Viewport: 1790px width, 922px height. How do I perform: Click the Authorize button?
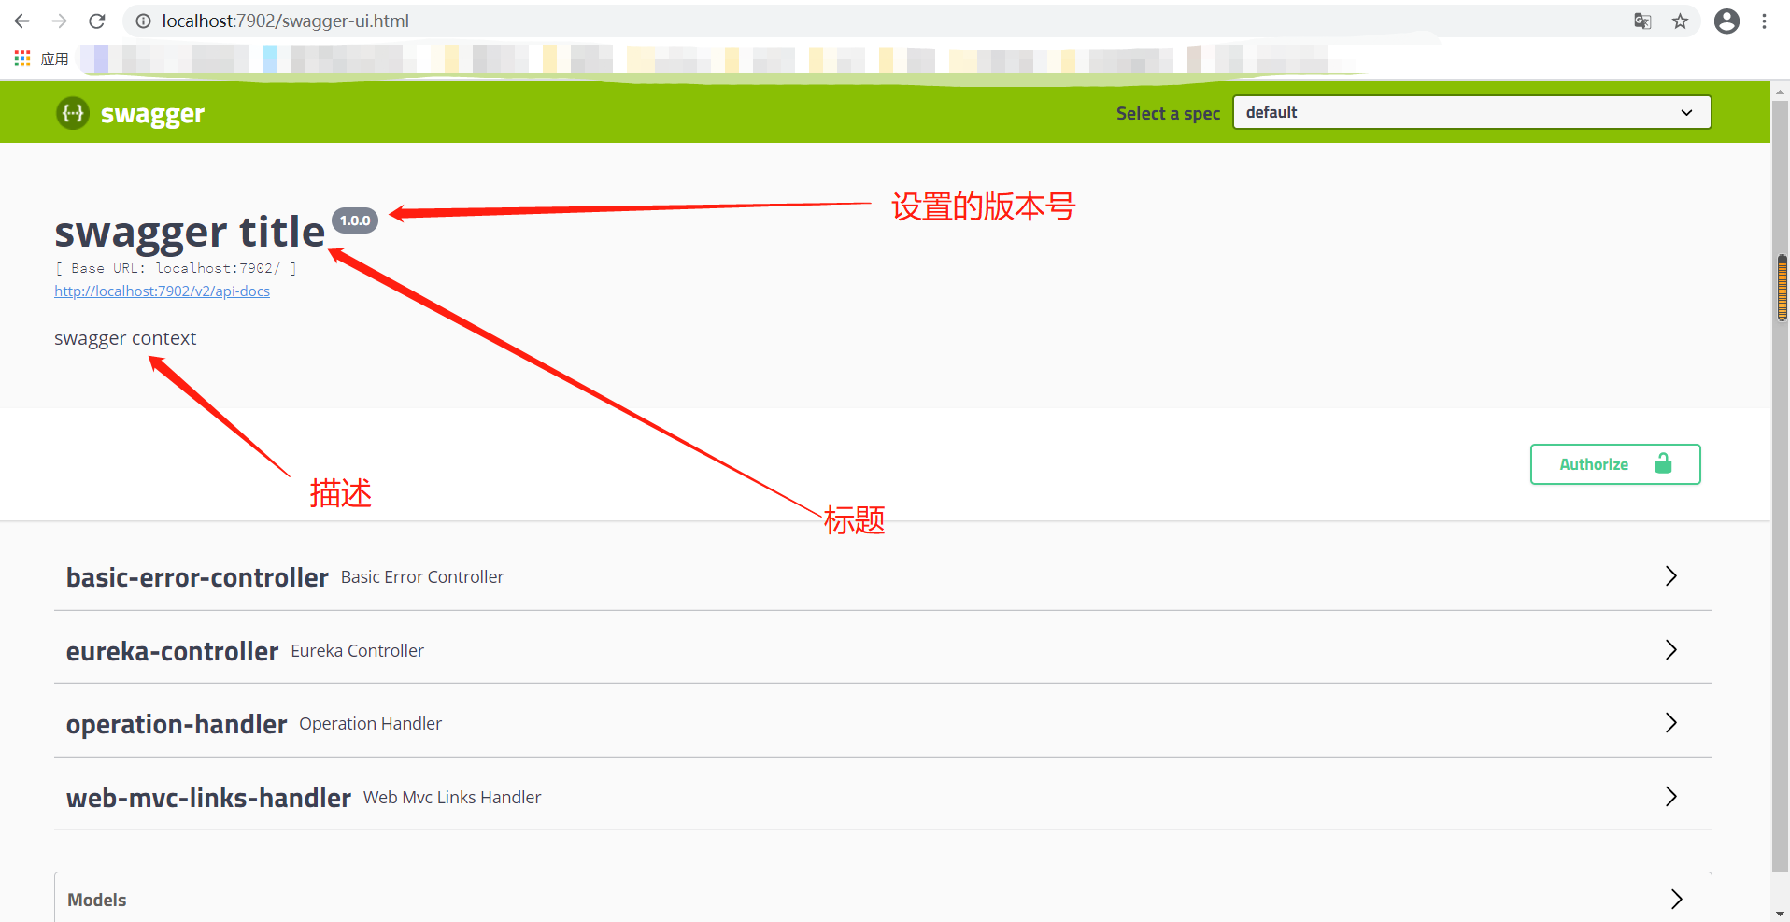pos(1595,463)
